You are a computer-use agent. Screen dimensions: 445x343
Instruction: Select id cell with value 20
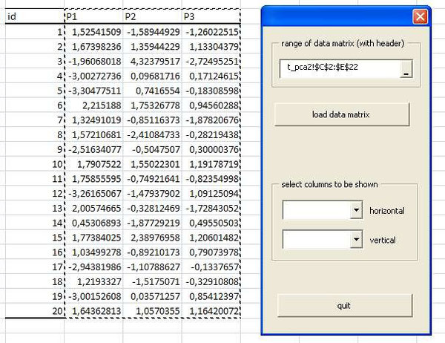35,311
